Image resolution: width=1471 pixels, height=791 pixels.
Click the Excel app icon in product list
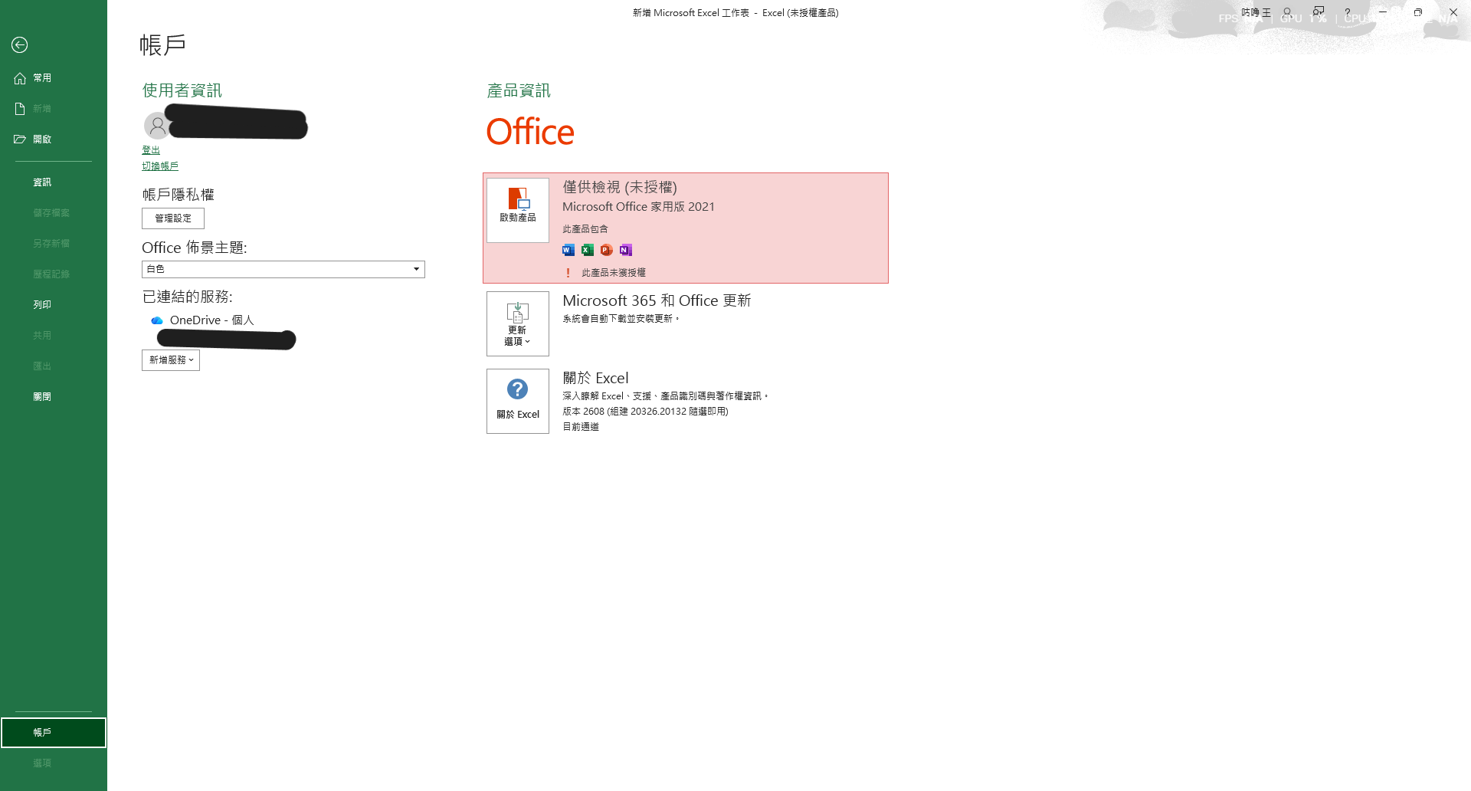coord(588,250)
